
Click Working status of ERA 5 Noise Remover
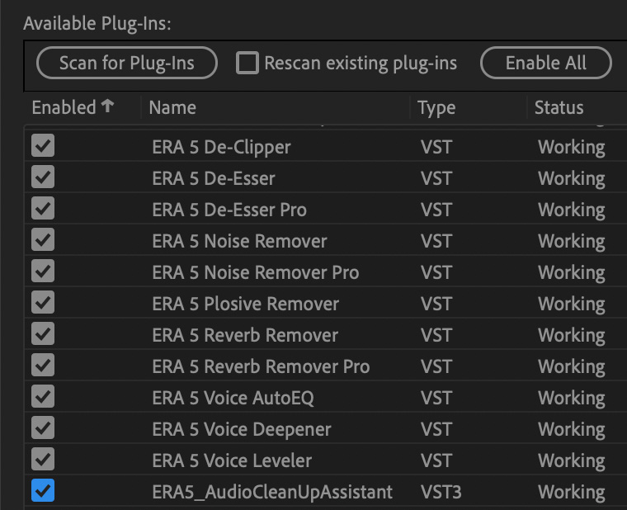pyautogui.click(x=572, y=242)
